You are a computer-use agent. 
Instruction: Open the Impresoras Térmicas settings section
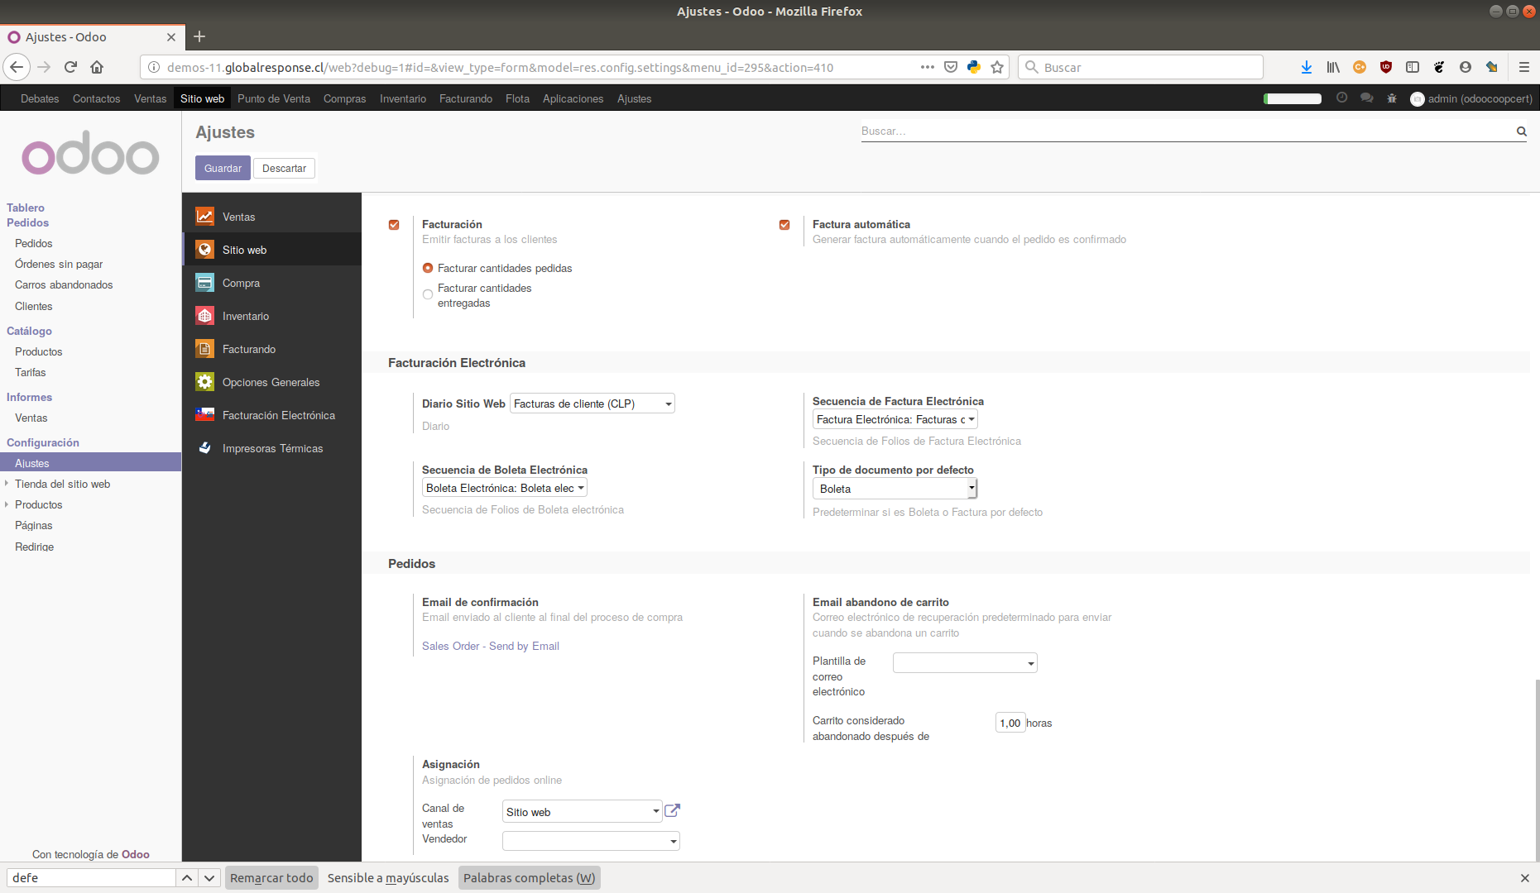(272, 448)
